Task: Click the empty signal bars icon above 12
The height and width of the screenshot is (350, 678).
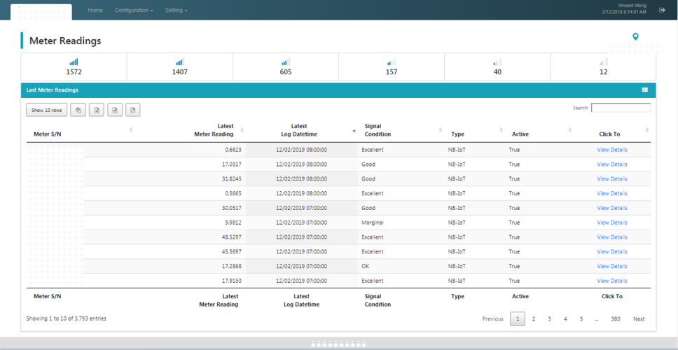Action: 603,62
